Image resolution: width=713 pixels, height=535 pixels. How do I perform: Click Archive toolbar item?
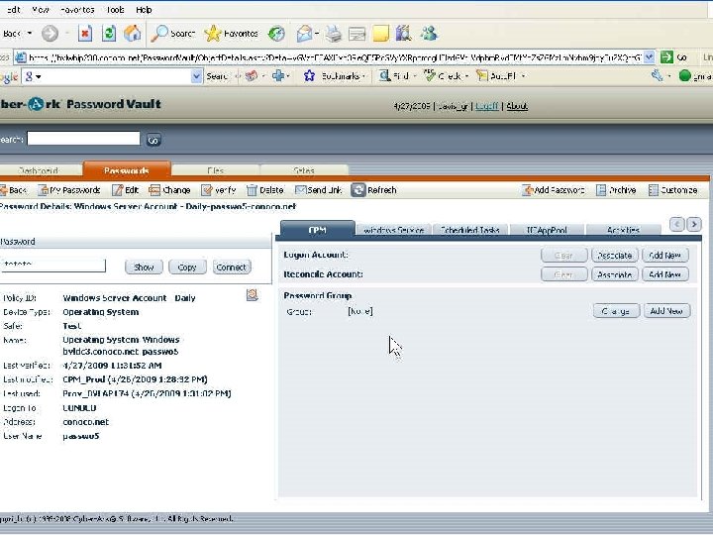(x=616, y=190)
